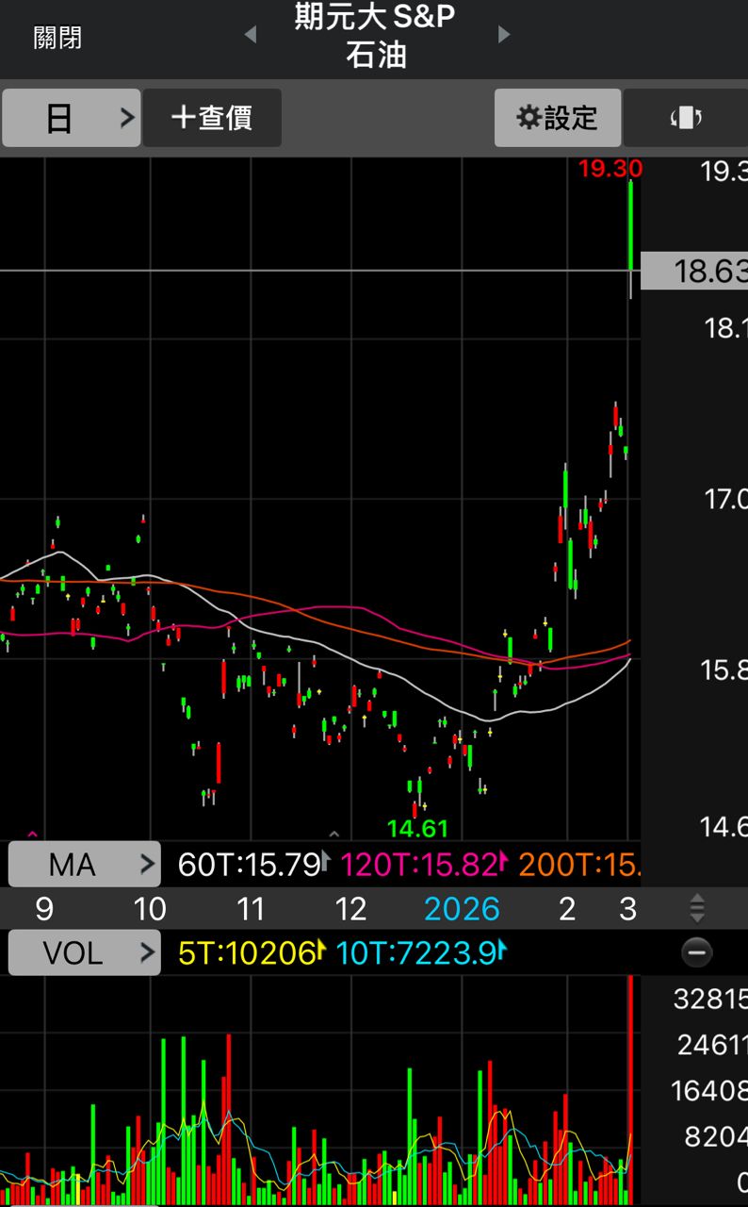
Task: Tap the 查價 price lookup button
Action: tap(212, 118)
